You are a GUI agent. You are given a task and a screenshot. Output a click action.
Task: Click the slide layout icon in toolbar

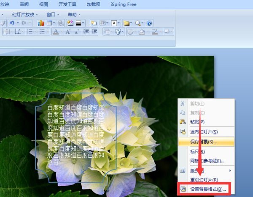(x=102, y=23)
